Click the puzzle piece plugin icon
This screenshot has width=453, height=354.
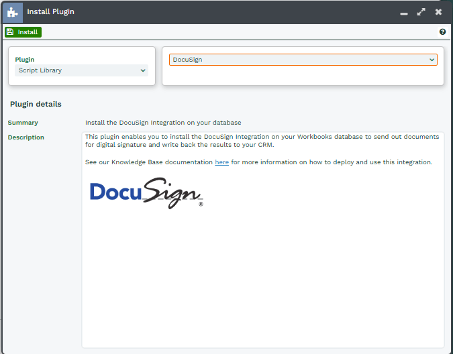pos(13,13)
